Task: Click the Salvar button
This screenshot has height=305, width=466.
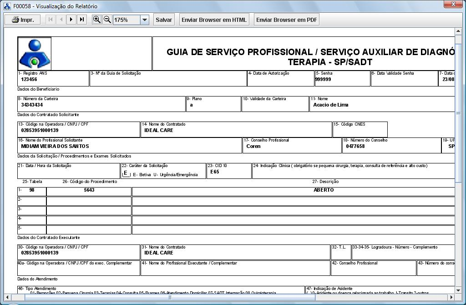Action: pyautogui.click(x=164, y=20)
